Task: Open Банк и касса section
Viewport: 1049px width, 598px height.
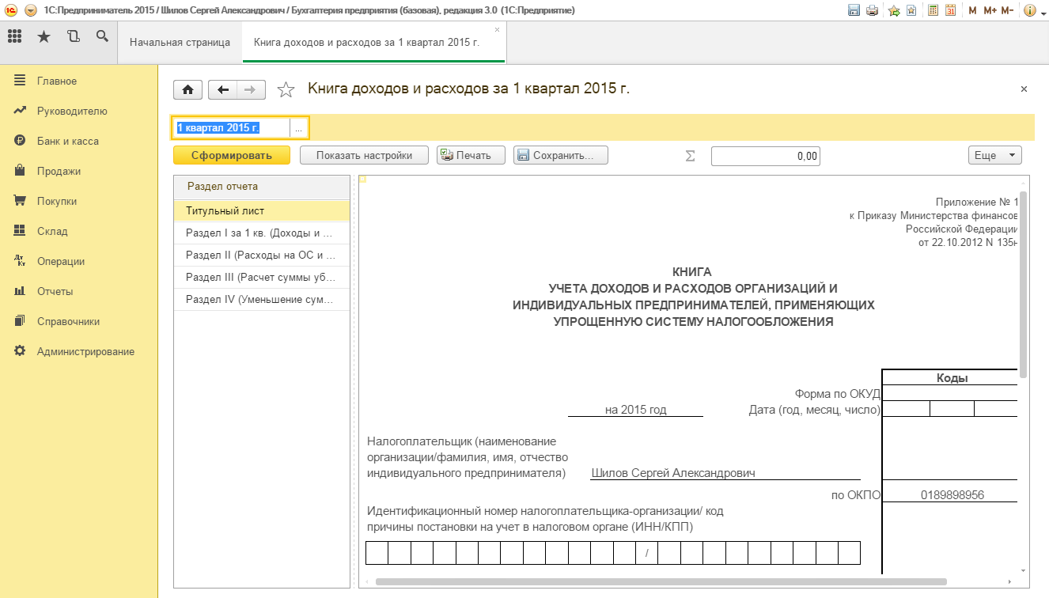Action: (x=68, y=141)
